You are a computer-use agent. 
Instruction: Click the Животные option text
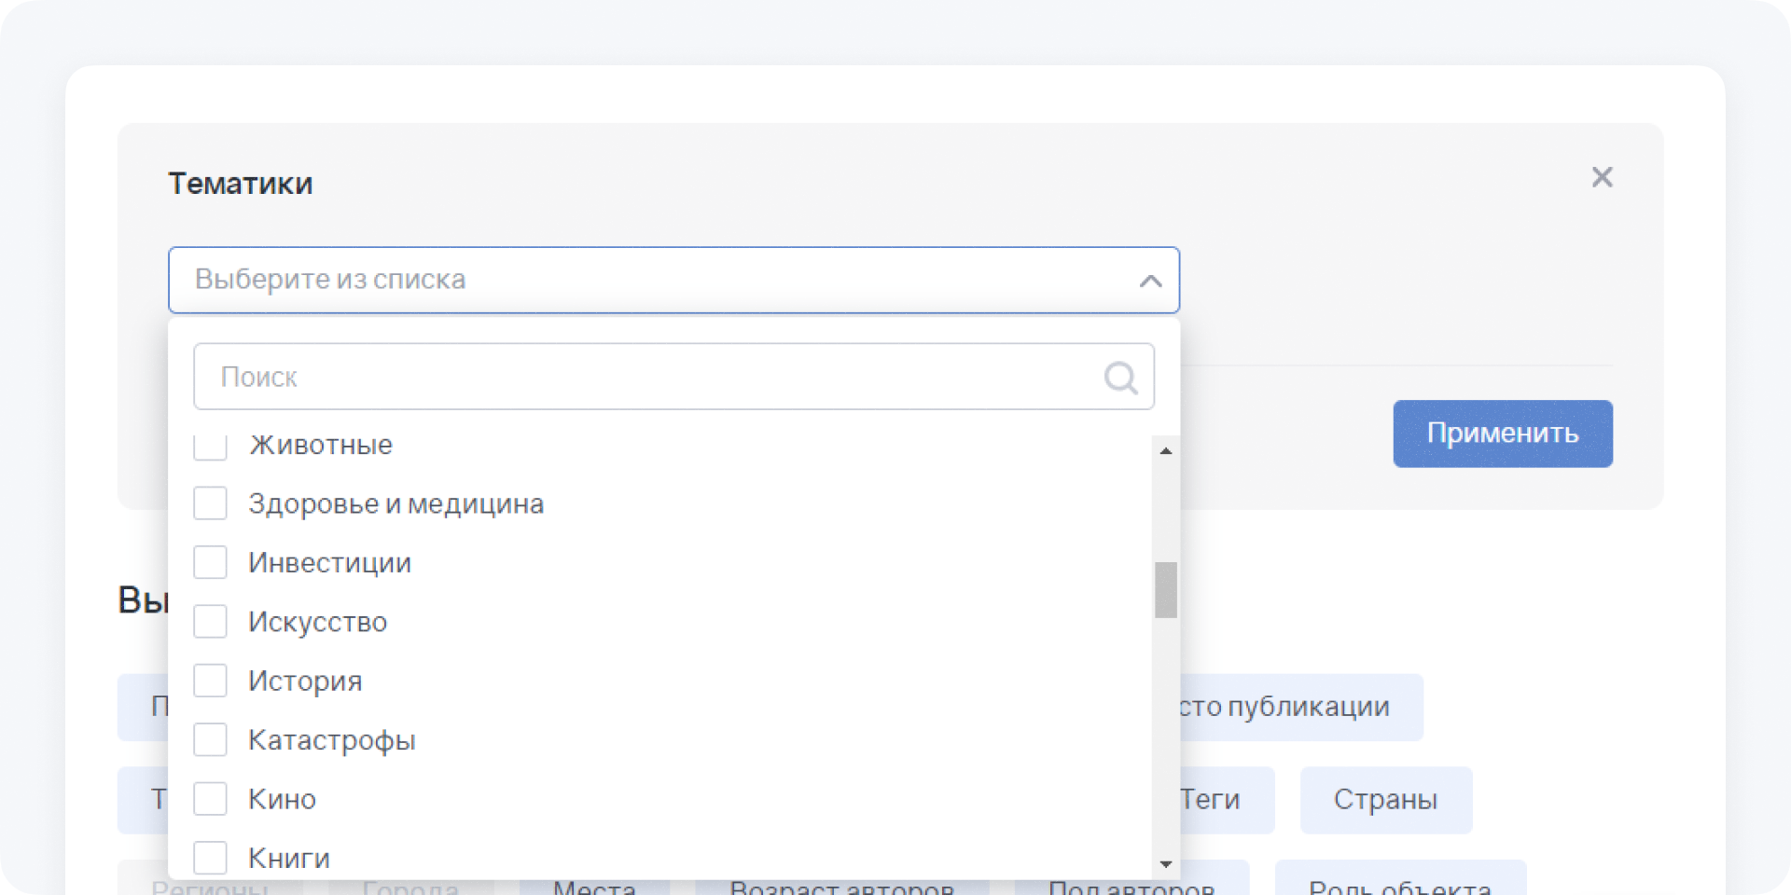321,445
